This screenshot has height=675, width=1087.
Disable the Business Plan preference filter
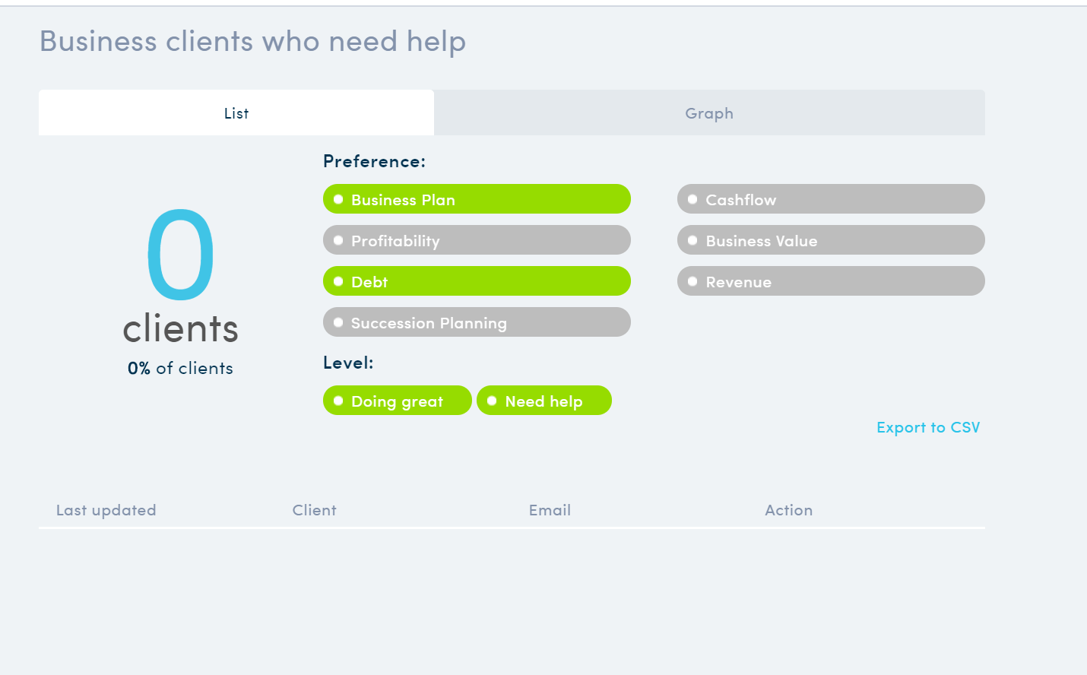point(477,199)
